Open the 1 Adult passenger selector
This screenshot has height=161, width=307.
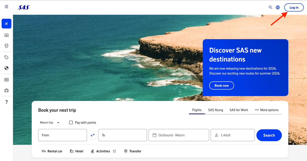tap(232, 135)
